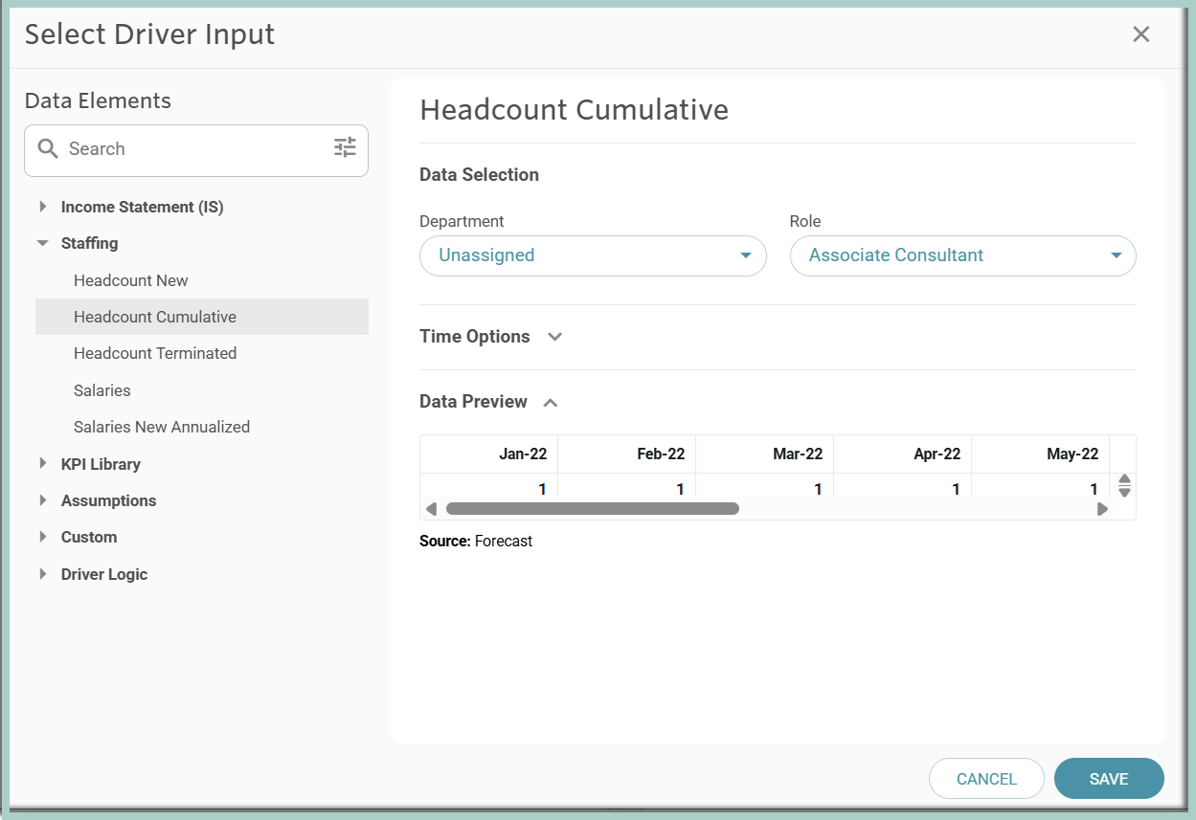
Task: Click the SAVE button
Action: pyautogui.click(x=1109, y=779)
